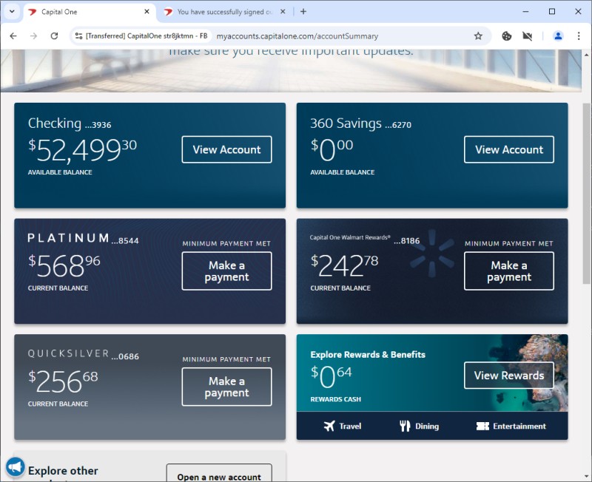Click the address bar URL field
The width and height of the screenshot is (592, 482).
click(x=297, y=36)
